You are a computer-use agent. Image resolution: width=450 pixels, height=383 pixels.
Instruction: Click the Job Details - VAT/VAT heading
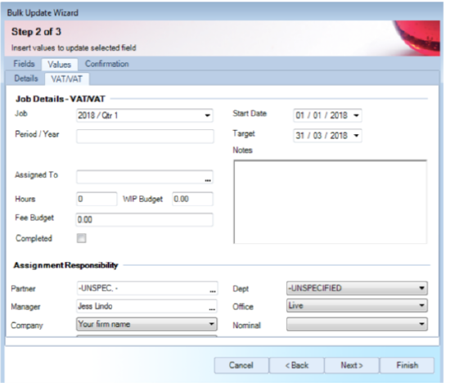click(61, 99)
